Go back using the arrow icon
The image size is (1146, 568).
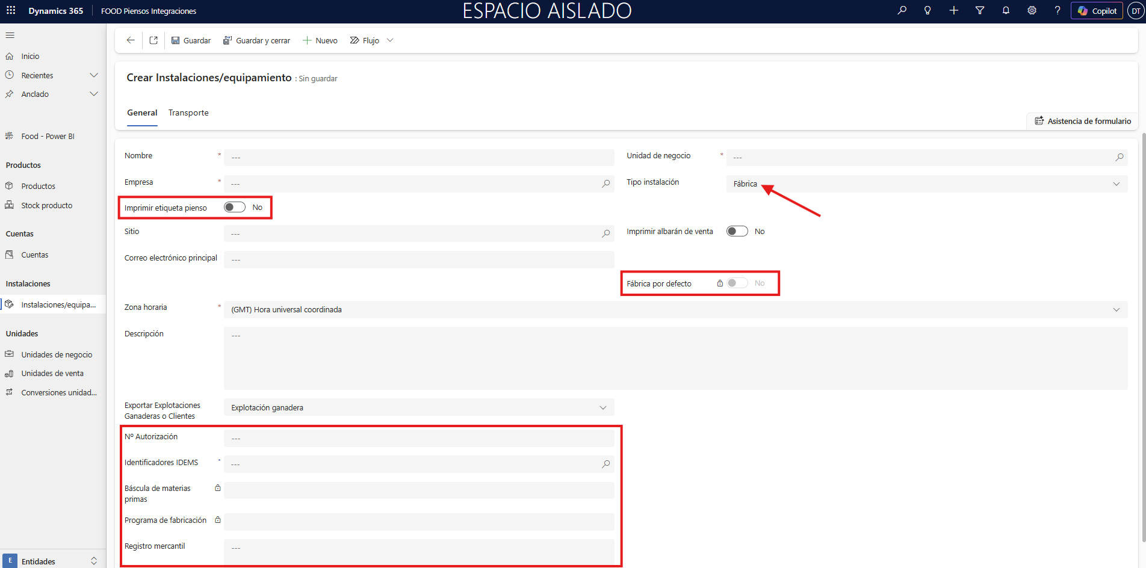131,40
